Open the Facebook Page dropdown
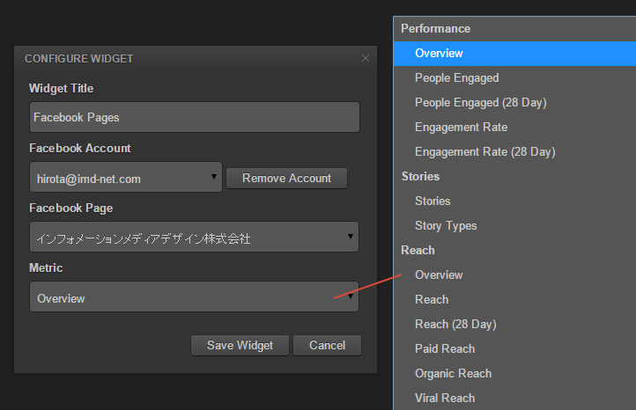Image resolution: width=636 pixels, height=410 pixels. click(x=194, y=237)
